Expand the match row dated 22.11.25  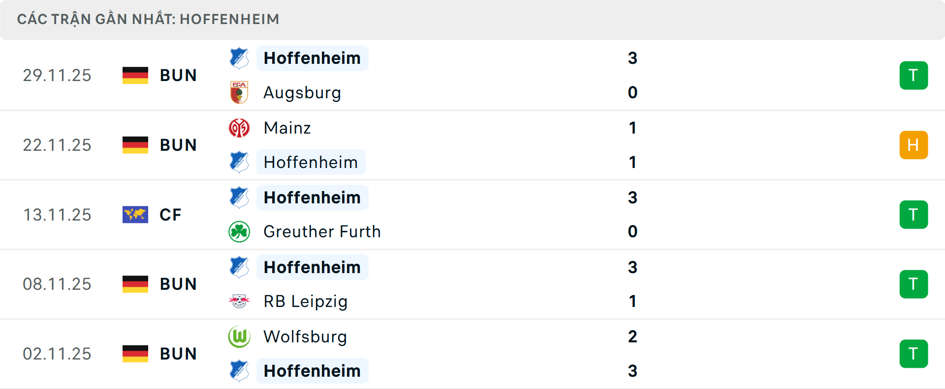pos(492,145)
